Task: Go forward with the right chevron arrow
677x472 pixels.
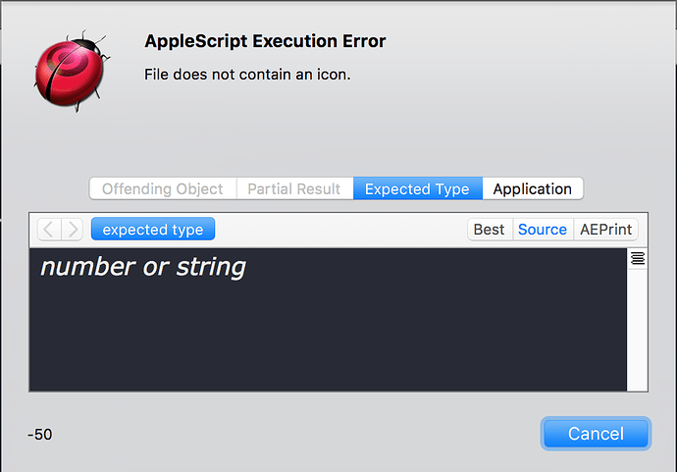Action: point(72,230)
